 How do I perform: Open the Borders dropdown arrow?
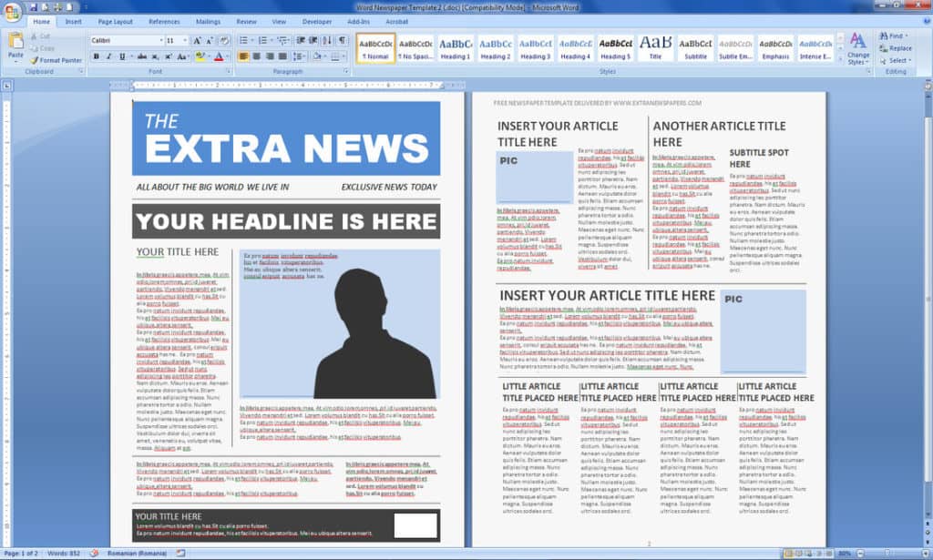(x=345, y=56)
